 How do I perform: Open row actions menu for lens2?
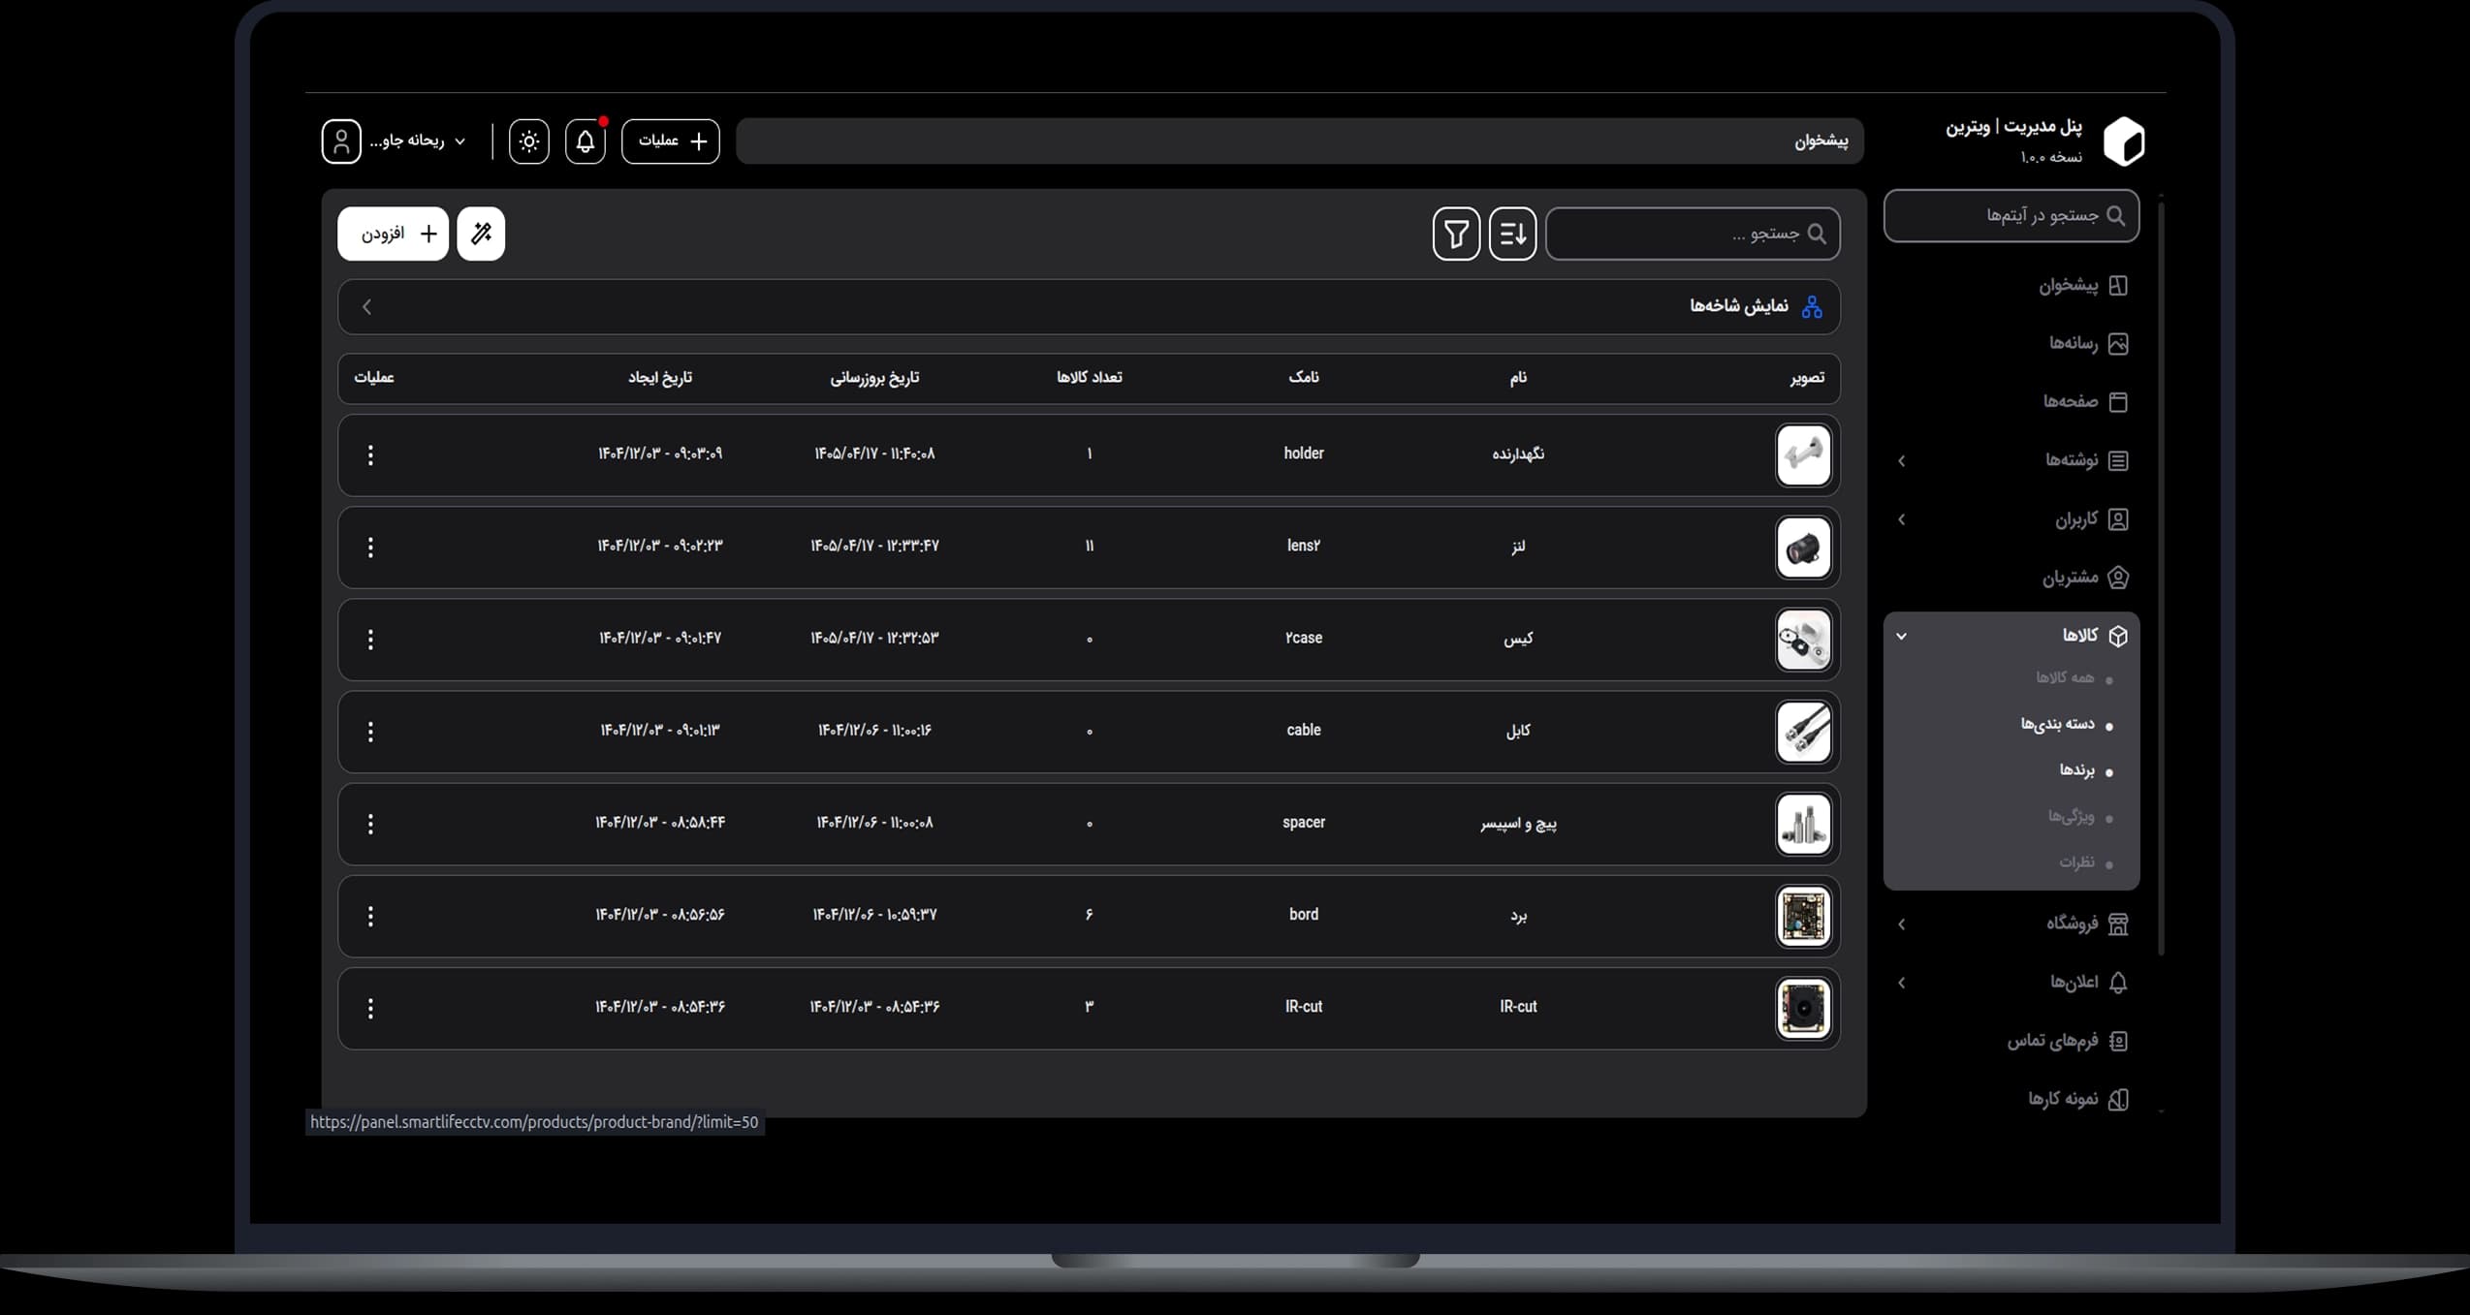(370, 548)
